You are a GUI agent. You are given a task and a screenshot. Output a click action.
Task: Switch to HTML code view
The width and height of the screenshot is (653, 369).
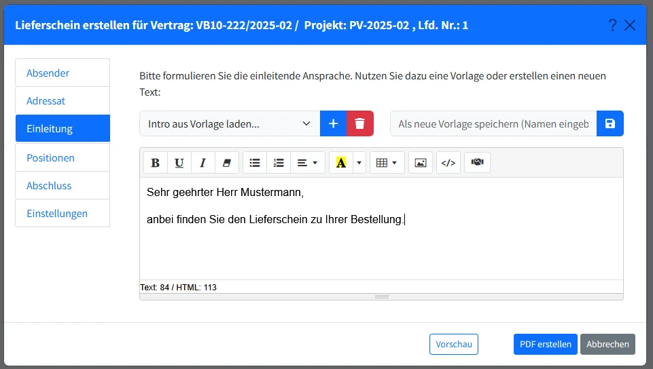tap(448, 163)
